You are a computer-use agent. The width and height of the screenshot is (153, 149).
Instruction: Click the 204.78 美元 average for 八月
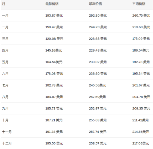point(141,97)
